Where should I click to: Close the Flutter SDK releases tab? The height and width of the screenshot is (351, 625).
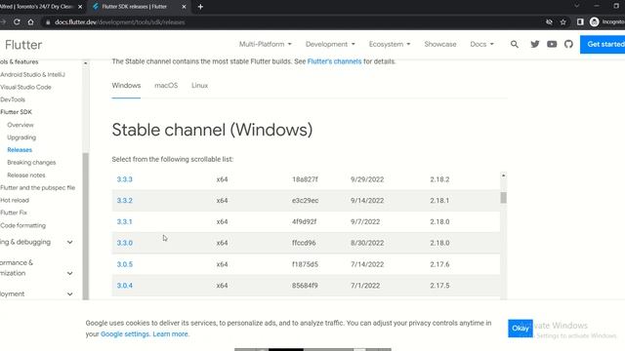coord(184,7)
